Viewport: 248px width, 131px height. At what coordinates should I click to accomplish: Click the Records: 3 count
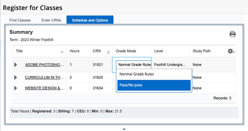click(222, 98)
